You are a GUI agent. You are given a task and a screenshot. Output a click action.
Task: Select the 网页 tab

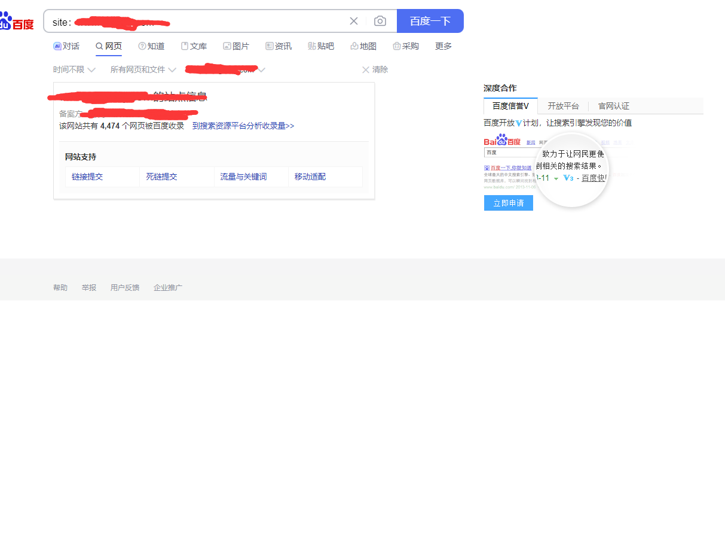(x=109, y=46)
